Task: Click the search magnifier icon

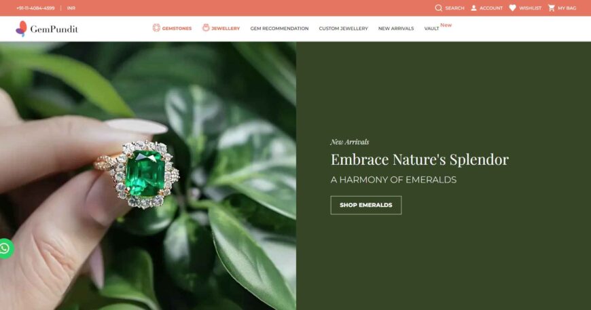Action: coord(438,8)
